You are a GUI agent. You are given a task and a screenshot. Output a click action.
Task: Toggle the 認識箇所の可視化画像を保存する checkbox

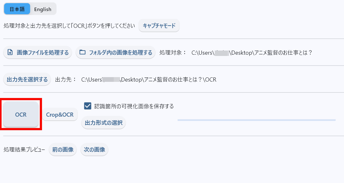(88, 106)
